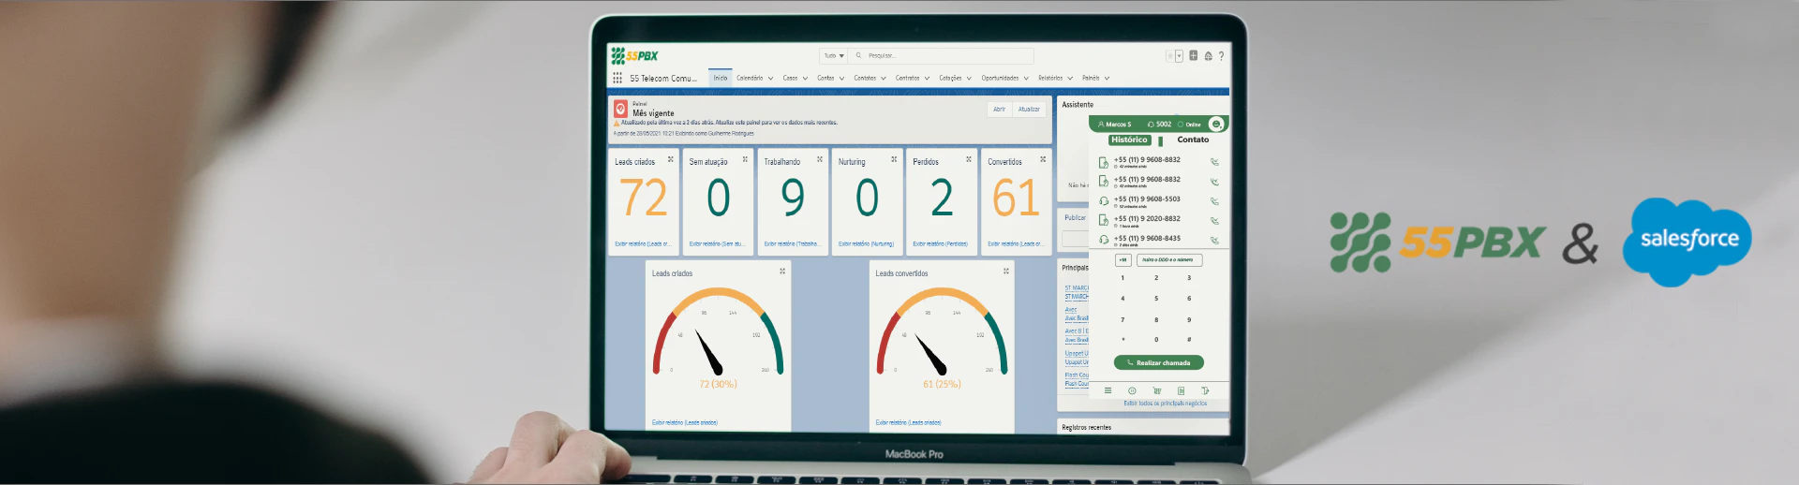
Task: Open the help question mark icon
Action: (1221, 56)
